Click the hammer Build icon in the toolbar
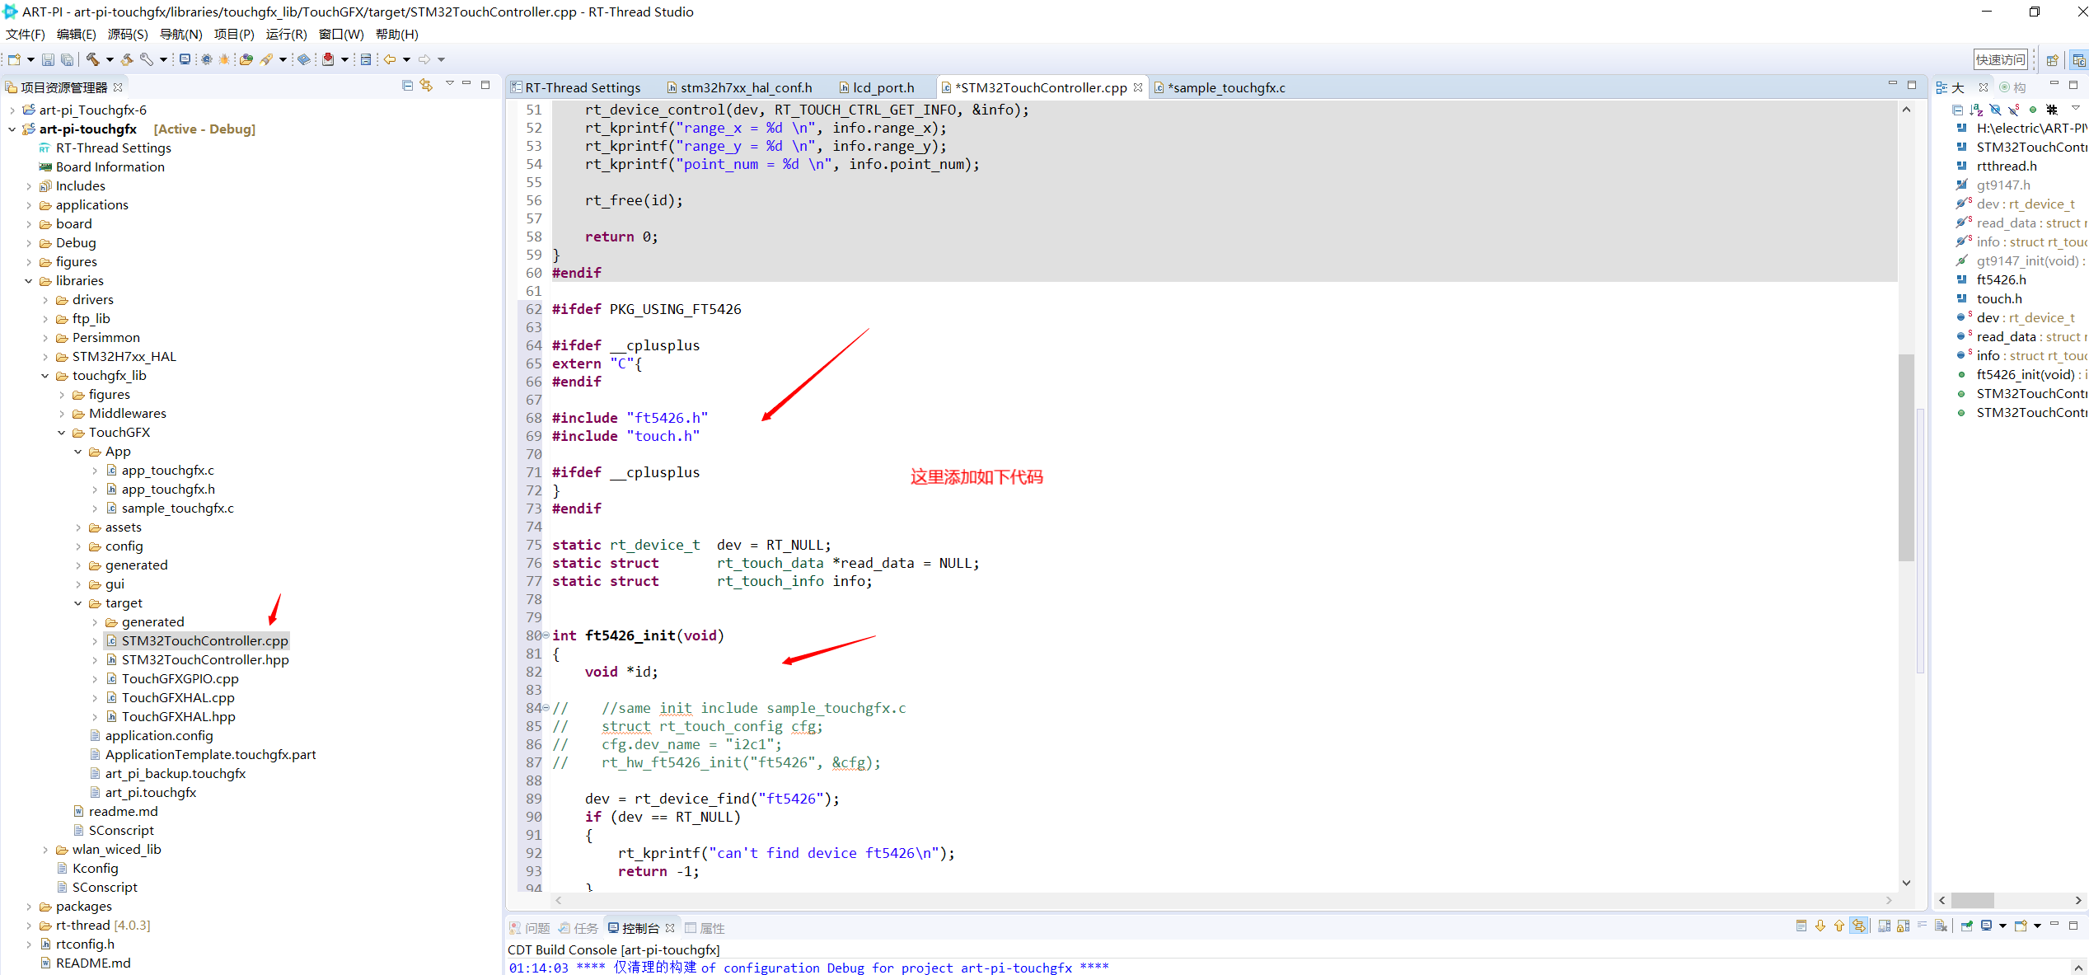The image size is (2089, 975). coord(92,59)
